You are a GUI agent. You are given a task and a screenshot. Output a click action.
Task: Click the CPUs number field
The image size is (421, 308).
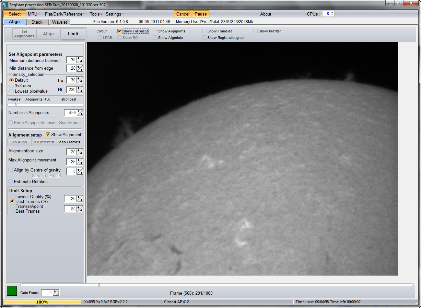pyautogui.click(x=326, y=14)
